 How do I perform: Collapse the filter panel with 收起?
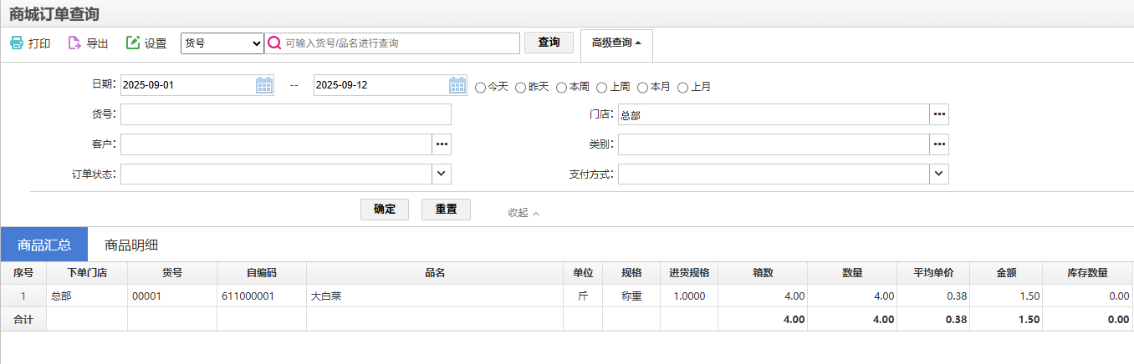[524, 213]
